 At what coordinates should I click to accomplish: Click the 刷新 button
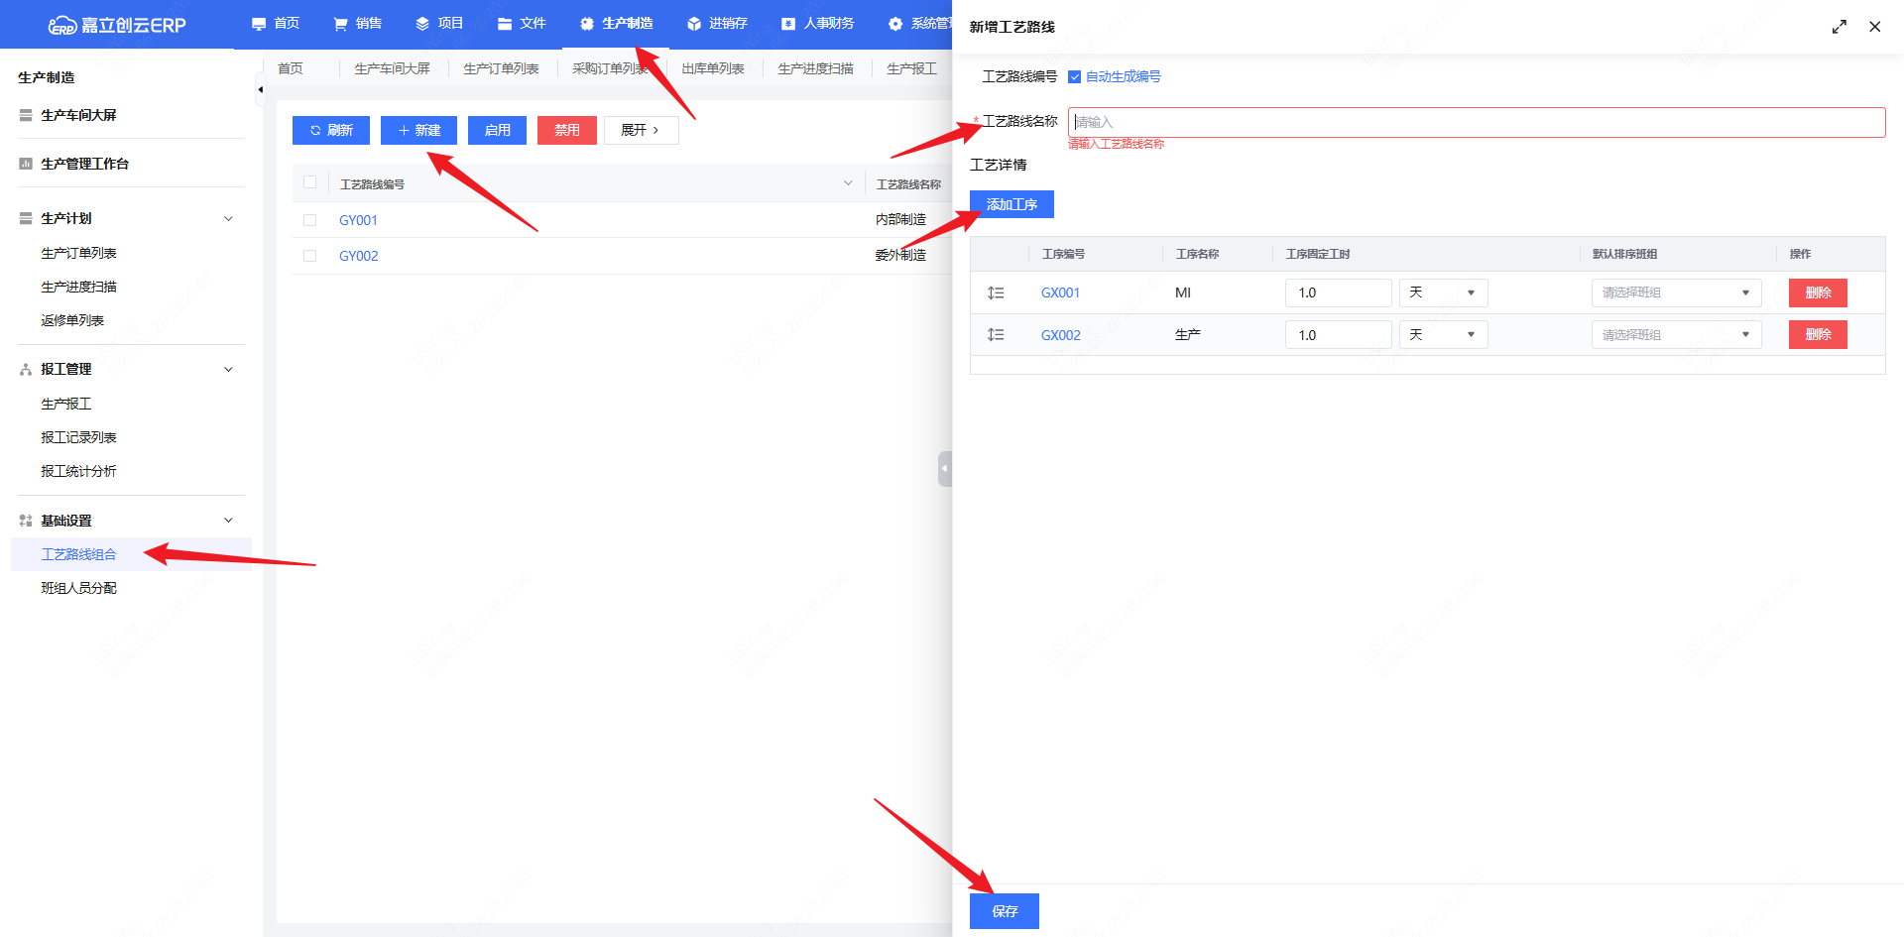click(x=331, y=130)
